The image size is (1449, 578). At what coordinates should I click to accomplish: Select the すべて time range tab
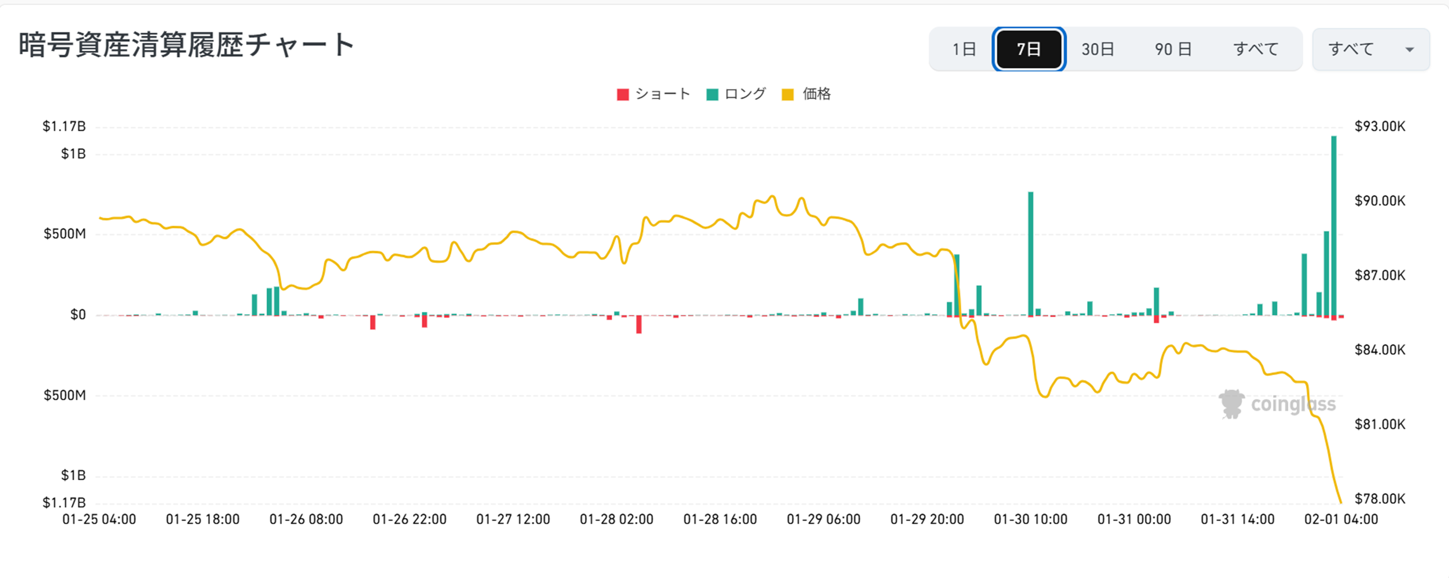tap(1256, 50)
